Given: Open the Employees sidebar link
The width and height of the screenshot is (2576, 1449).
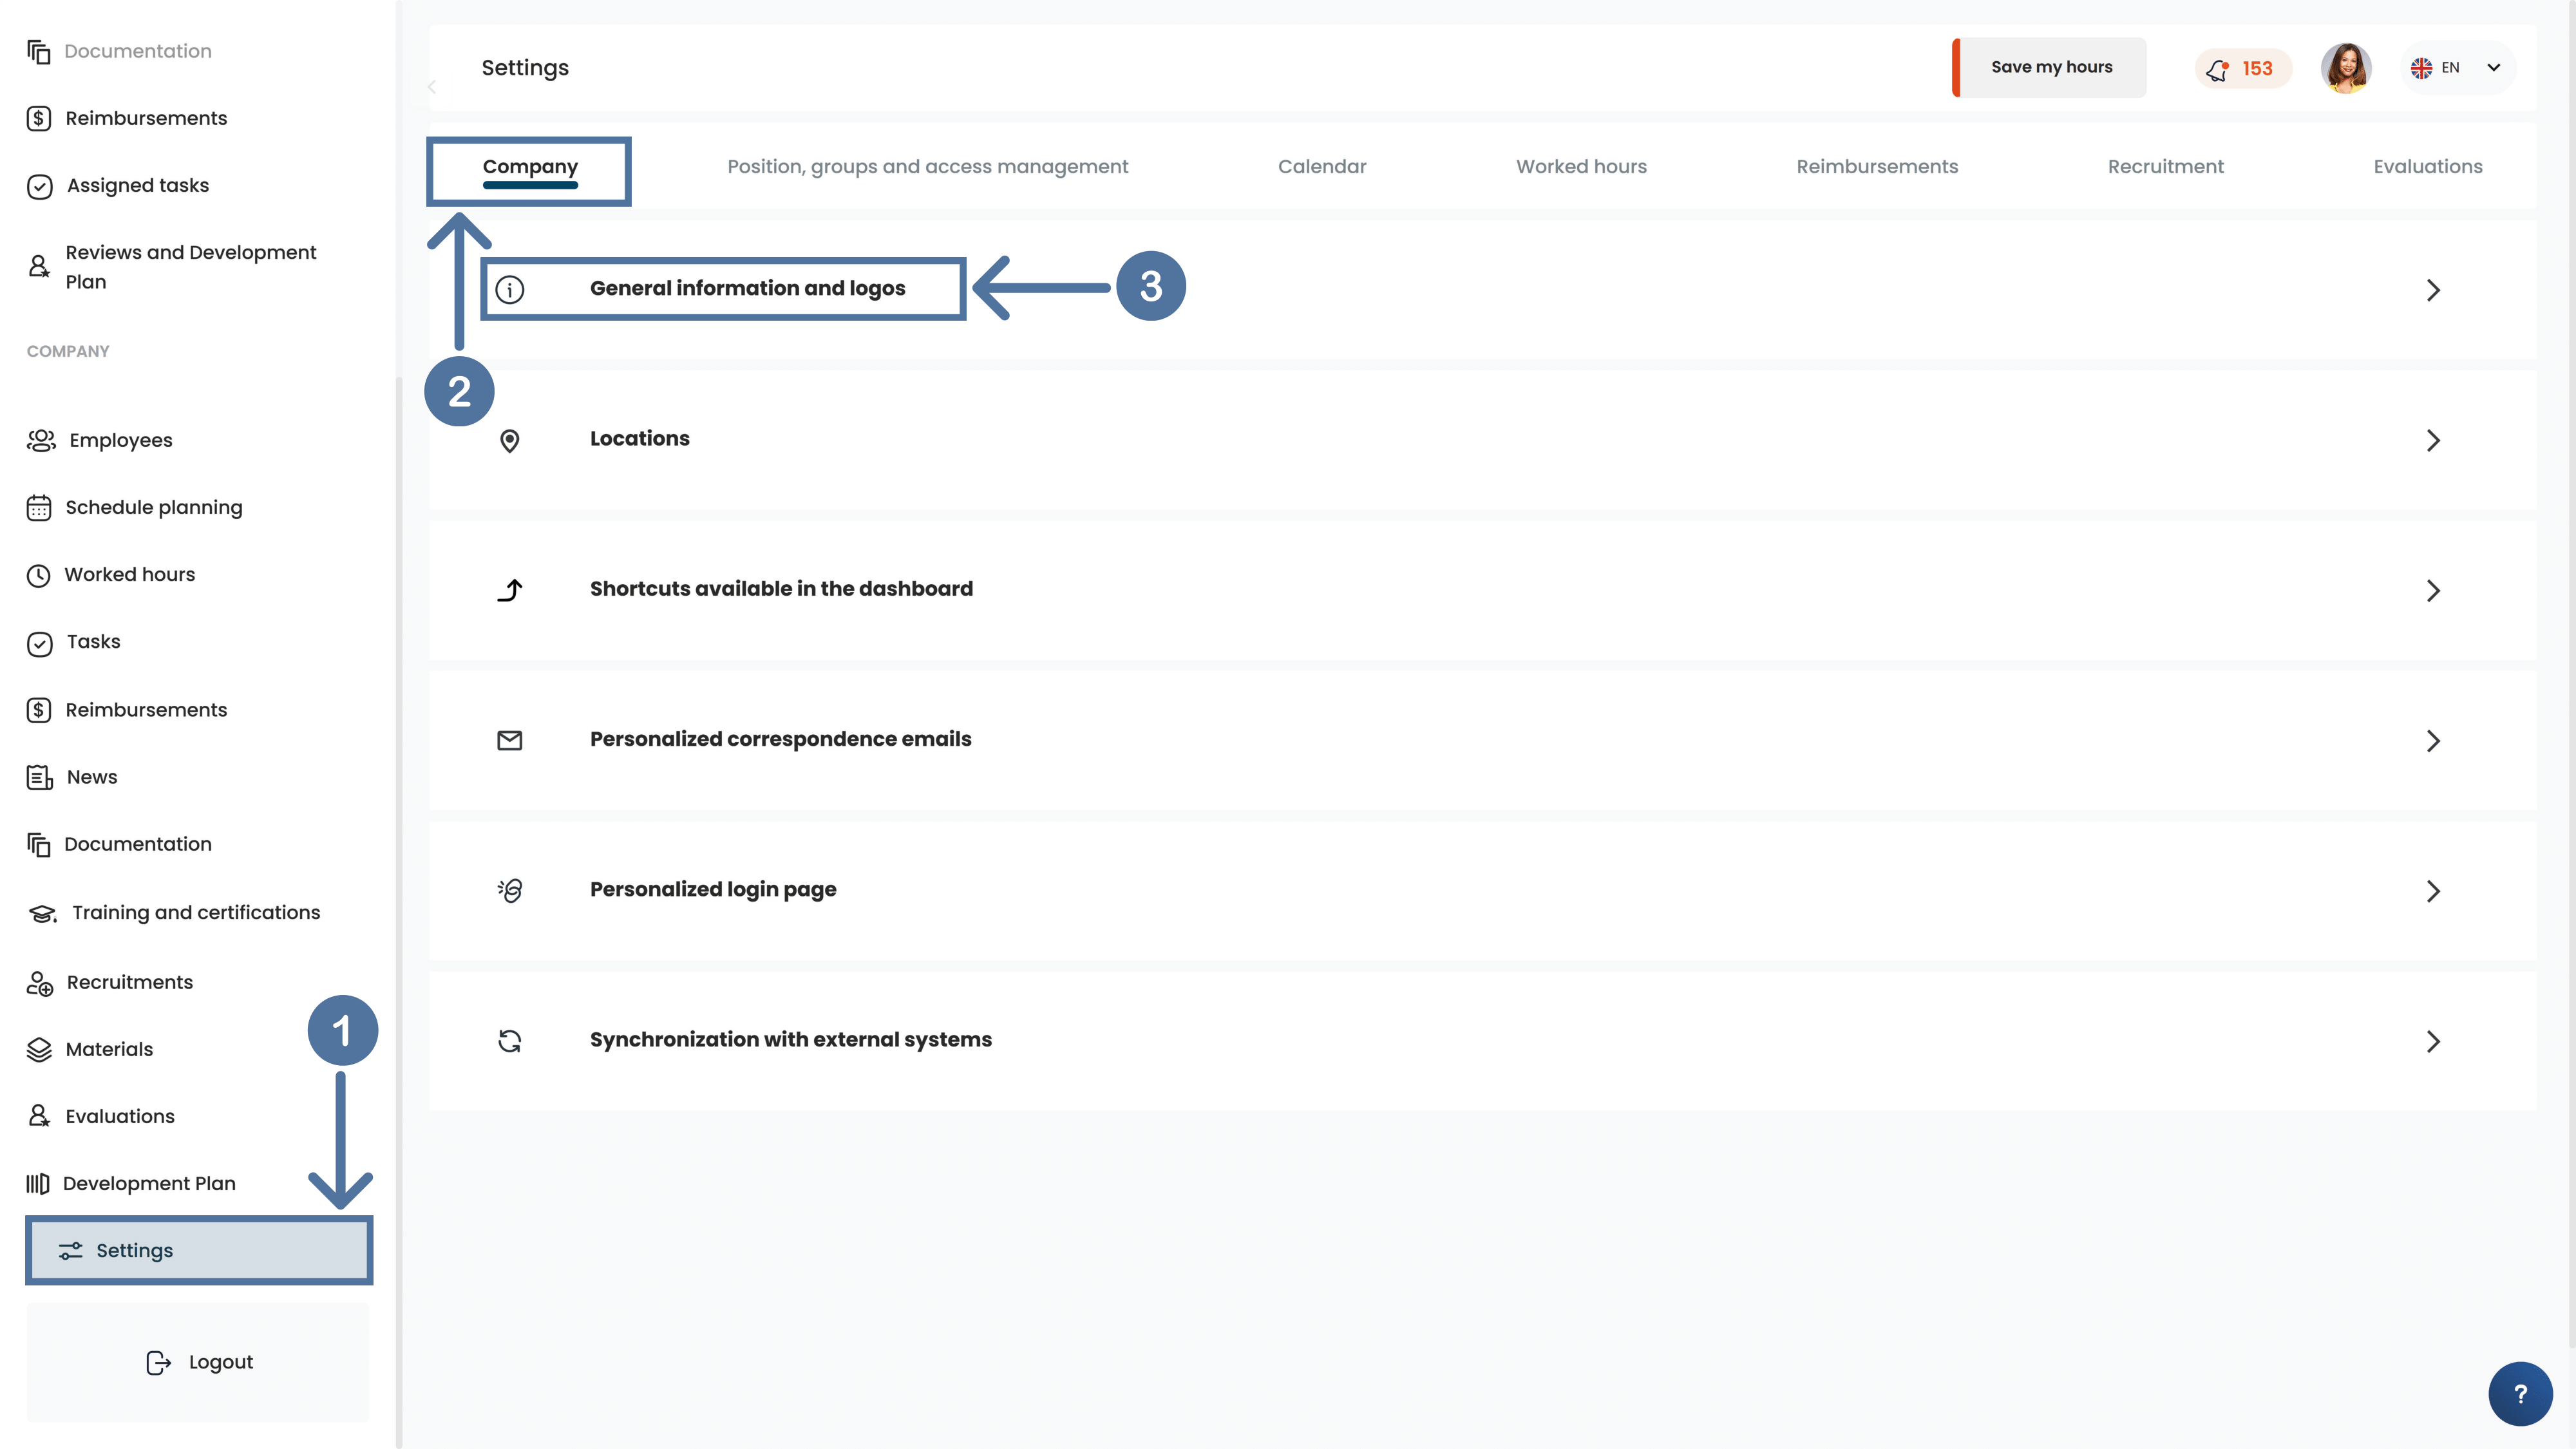Looking at the screenshot, I should point(121,441).
